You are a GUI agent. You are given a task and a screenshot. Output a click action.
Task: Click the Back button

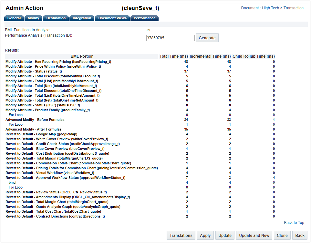click(x=300, y=235)
